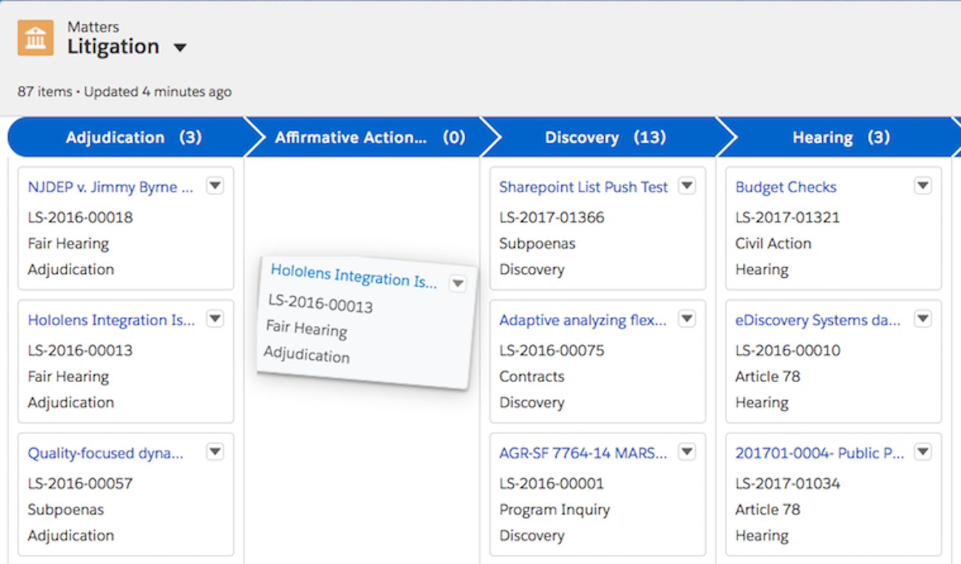
Task: Select the Hearing (3) stage header
Action: click(841, 137)
